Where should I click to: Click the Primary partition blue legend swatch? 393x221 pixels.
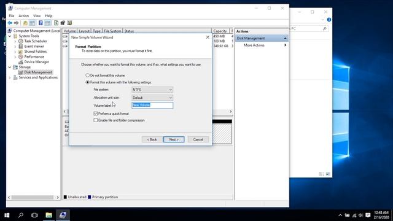[90, 197]
